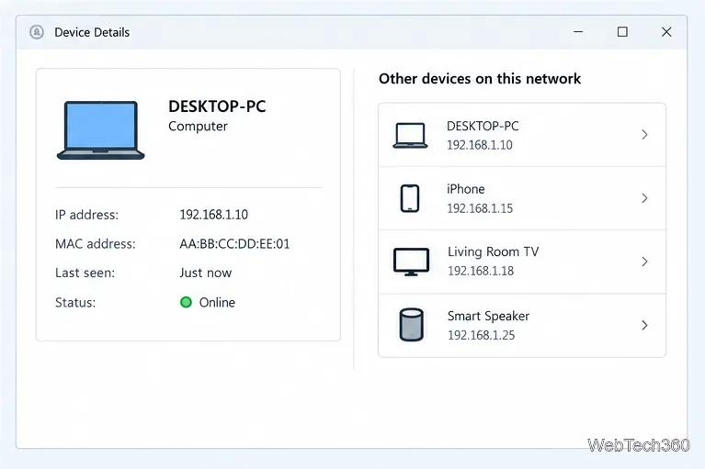The height and width of the screenshot is (469, 705).
Task: Click the Online status text
Action: point(217,303)
